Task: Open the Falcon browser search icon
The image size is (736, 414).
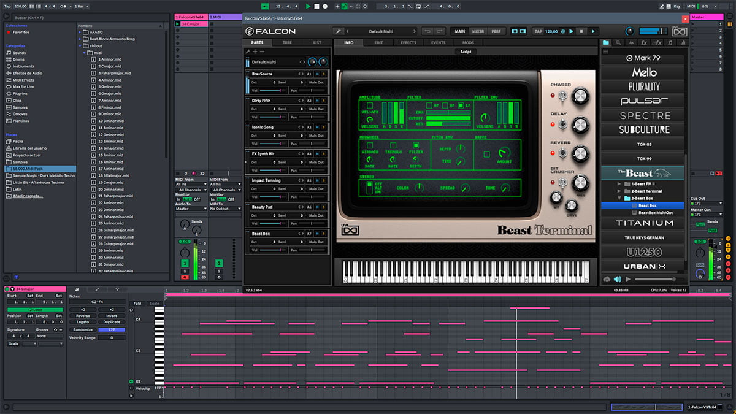Action: 618,42
